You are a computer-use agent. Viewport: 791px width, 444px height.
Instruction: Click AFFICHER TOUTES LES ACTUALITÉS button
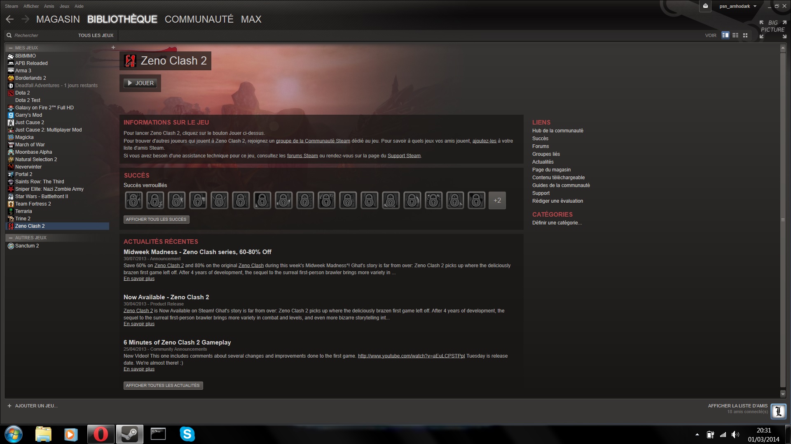coord(163,386)
